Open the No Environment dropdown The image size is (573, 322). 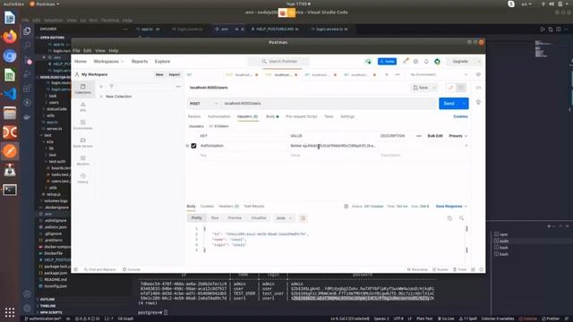point(439,74)
